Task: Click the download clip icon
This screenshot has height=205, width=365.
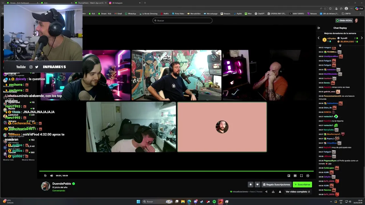Action: click(x=273, y=192)
